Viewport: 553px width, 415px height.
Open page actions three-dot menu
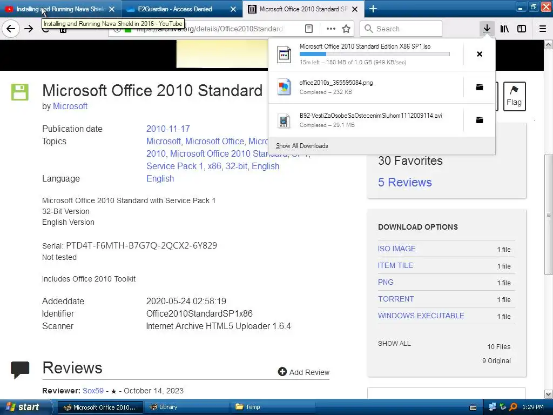coord(331,29)
